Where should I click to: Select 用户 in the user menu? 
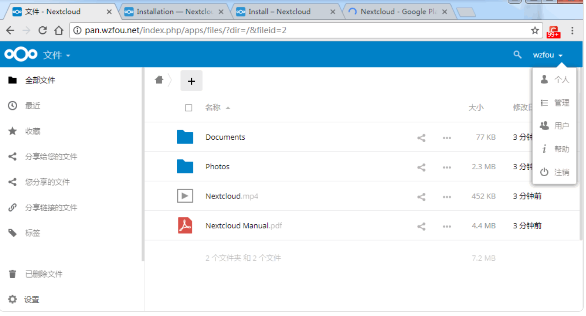click(554, 126)
